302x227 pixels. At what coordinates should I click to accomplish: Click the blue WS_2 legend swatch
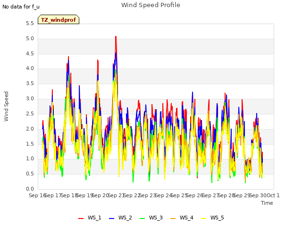[x=111, y=218]
